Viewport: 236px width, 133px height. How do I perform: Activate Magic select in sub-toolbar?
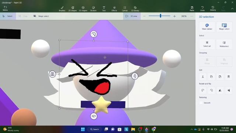41,16
